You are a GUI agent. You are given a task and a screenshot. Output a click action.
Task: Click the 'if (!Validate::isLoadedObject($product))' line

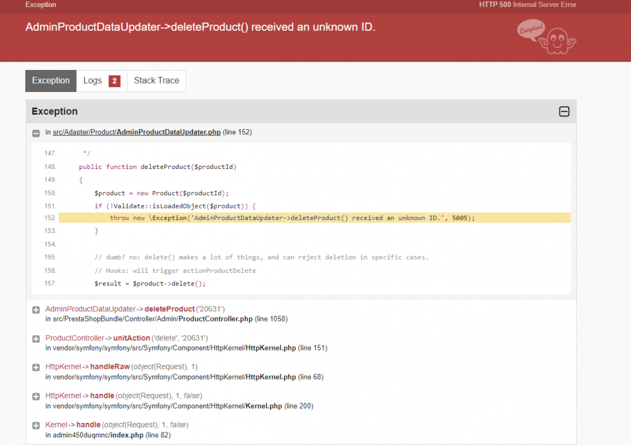[x=175, y=206]
